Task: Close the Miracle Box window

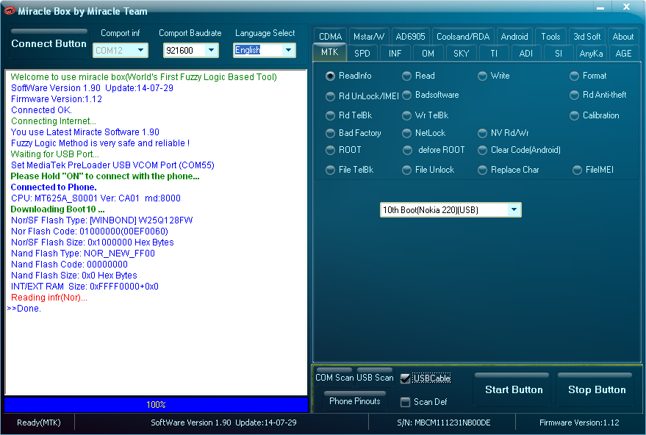Action: [x=626, y=7]
